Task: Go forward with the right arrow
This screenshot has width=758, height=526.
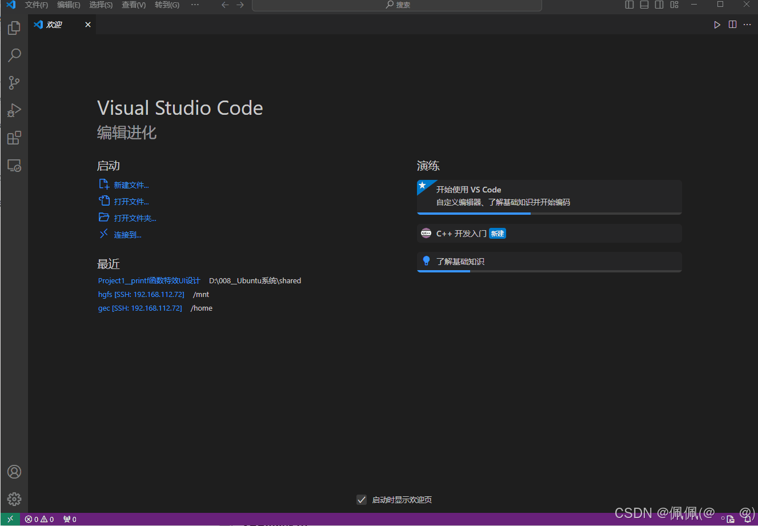Action: tap(240, 5)
